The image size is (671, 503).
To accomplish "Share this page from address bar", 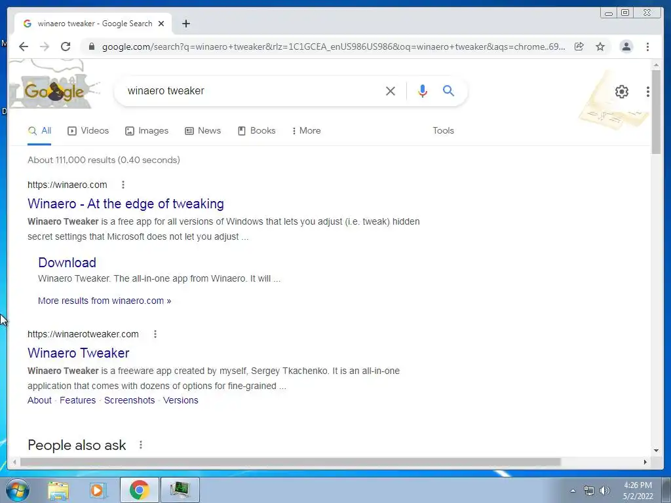I will click(x=579, y=47).
